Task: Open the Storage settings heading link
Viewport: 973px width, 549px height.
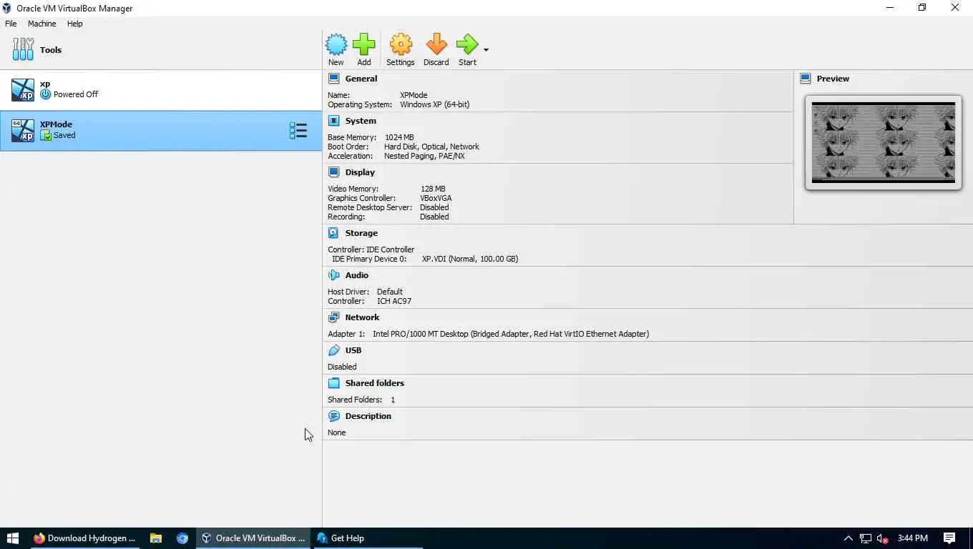Action: tap(361, 233)
